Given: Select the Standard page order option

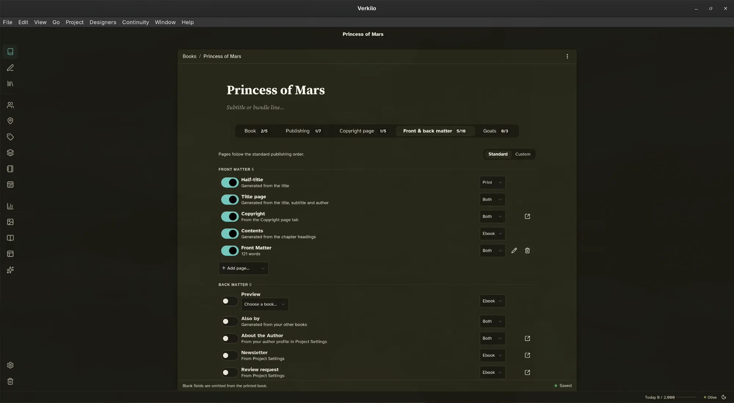Looking at the screenshot, I should [498, 154].
